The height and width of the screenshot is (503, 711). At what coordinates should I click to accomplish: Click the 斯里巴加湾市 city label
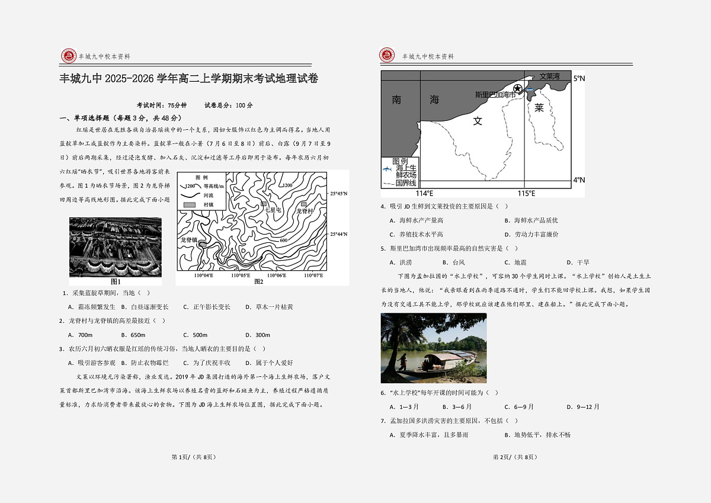coord(495,94)
